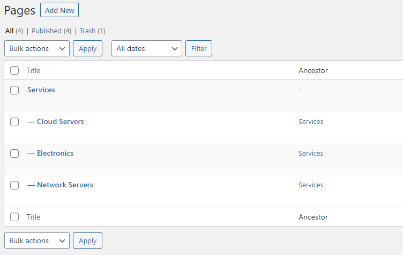Toggle the footer select-all checkbox
Viewport: 403px width, 255px height.
coord(14,217)
